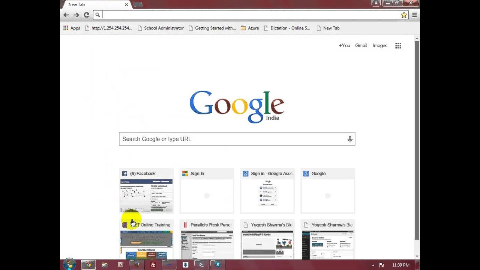Open the Azure bookmarks folder
The width and height of the screenshot is (480, 270).
point(250,28)
